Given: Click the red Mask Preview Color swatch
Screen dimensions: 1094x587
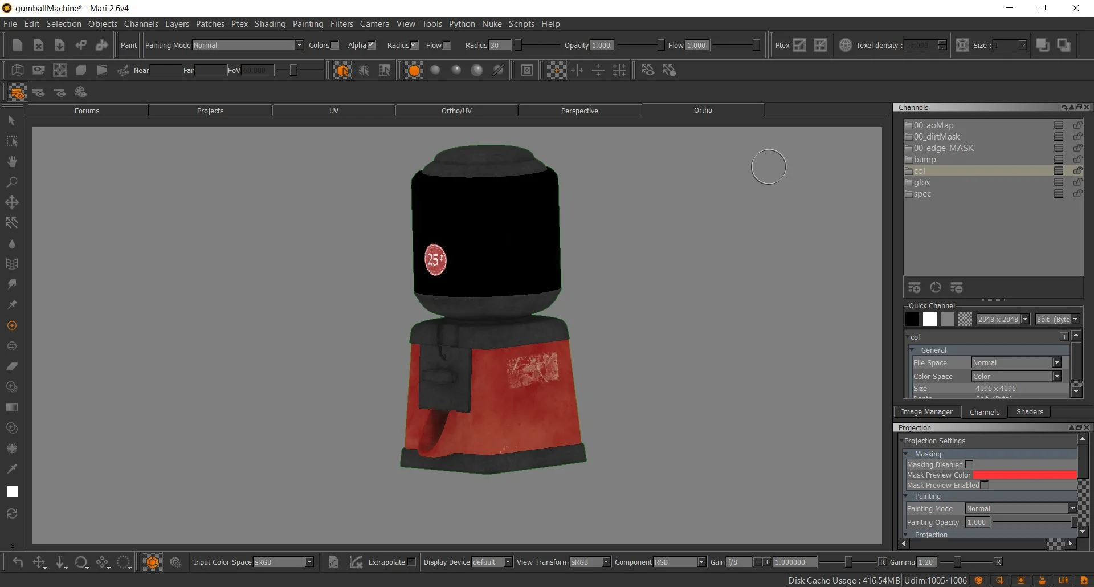Looking at the screenshot, I should [x=1024, y=475].
